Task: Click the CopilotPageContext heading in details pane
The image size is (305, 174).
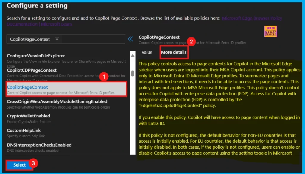Action: [x=159, y=37]
